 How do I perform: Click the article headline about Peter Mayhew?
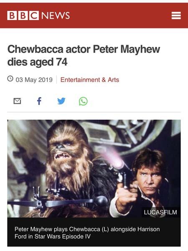click(84, 55)
